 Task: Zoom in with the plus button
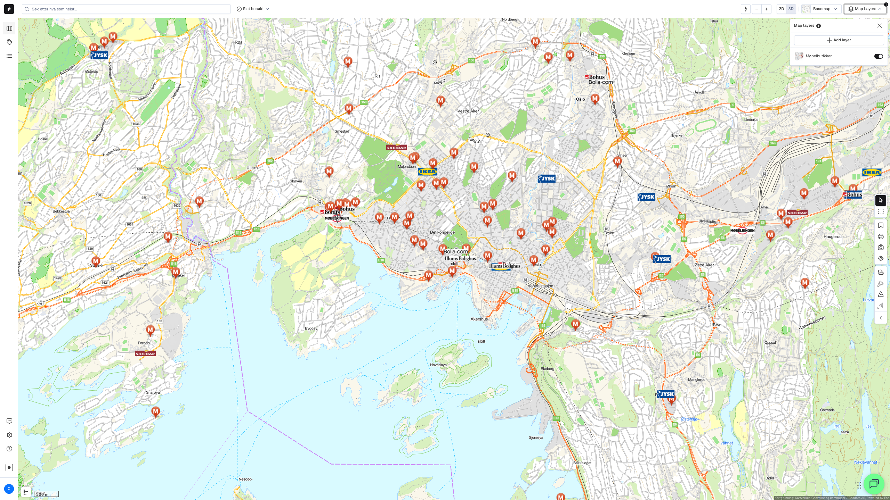(766, 9)
